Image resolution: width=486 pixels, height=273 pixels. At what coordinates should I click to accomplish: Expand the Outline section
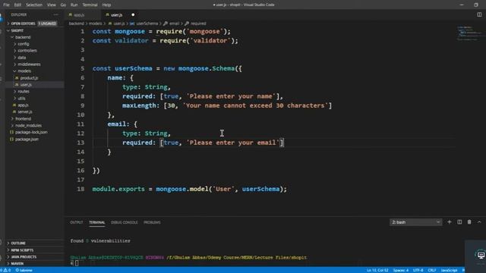(x=35, y=243)
